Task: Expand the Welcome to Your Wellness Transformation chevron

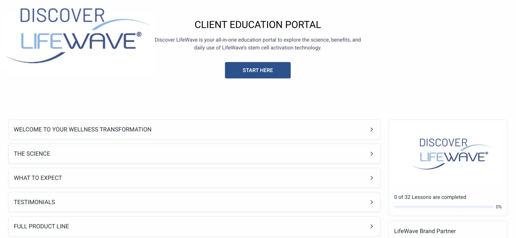Action: pyautogui.click(x=372, y=130)
